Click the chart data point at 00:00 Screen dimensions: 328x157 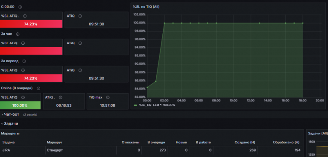tap(147, 87)
